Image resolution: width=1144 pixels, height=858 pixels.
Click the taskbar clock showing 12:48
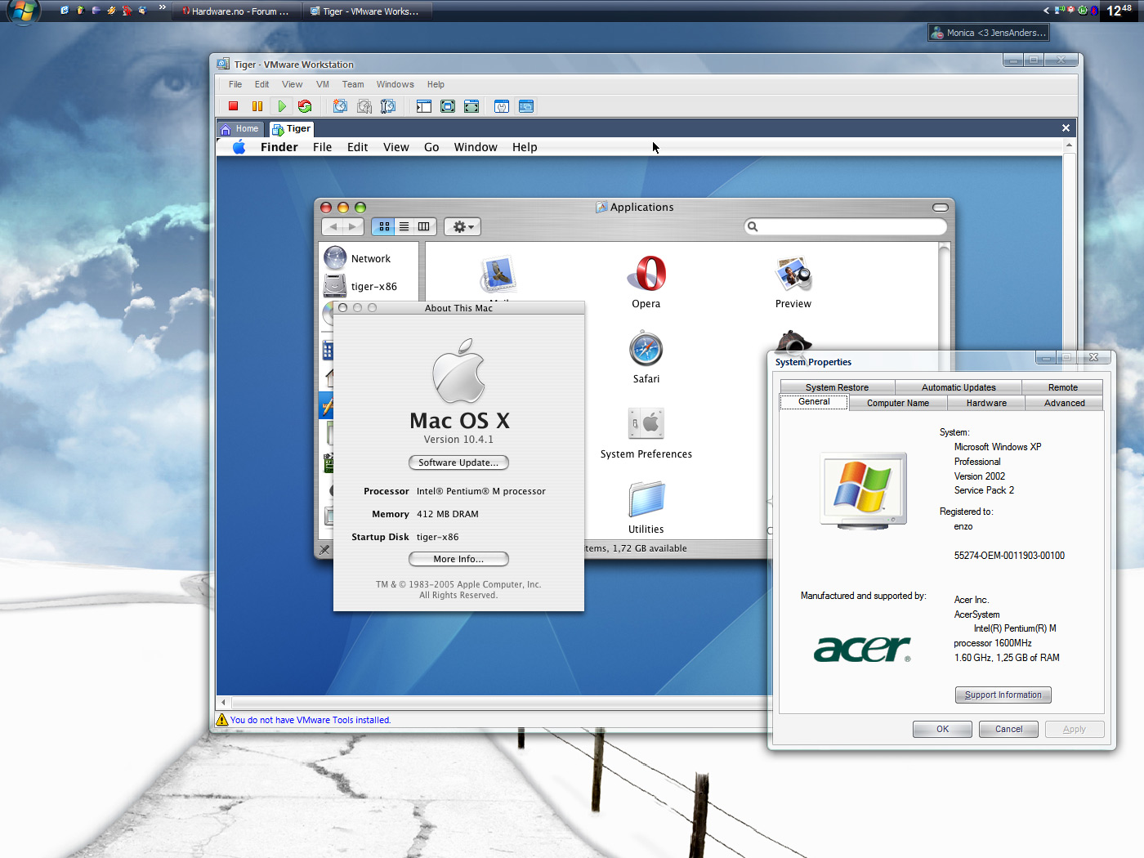(1119, 11)
